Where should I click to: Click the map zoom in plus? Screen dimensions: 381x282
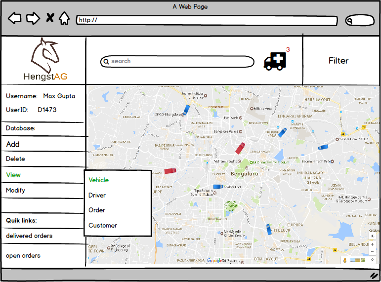(x=372, y=244)
